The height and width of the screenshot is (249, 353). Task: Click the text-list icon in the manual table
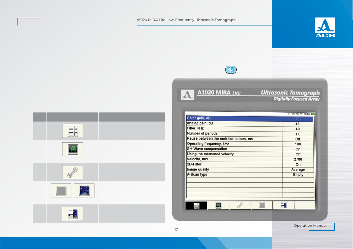tap(73, 131)
